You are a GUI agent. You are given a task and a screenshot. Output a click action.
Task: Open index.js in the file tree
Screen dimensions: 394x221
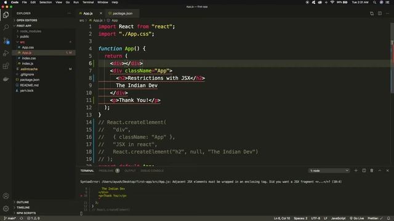coord(27,64)
